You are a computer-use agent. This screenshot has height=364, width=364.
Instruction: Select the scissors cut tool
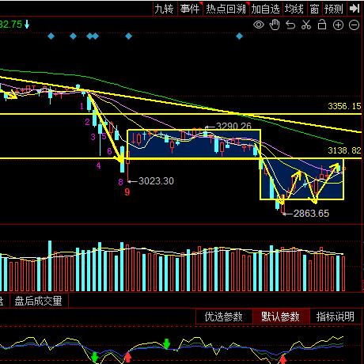[x=306, y=25]
